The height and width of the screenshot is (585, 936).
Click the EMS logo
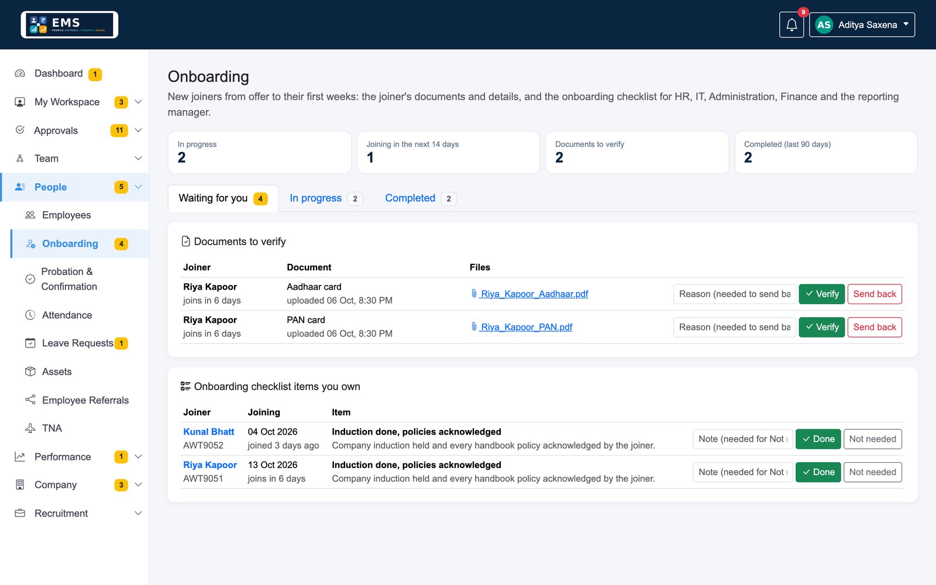70,25
